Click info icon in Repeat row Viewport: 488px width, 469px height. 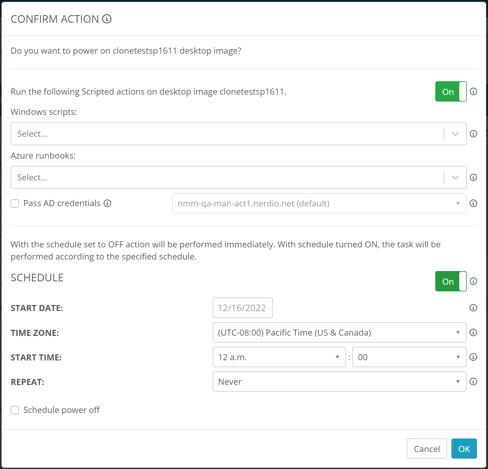[x=473, y=382]
